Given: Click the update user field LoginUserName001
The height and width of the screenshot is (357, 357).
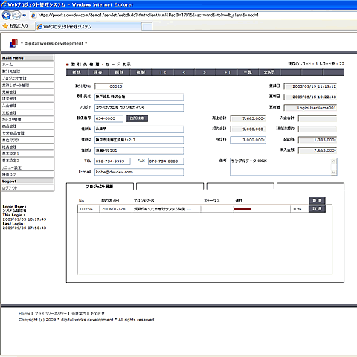Looking at the screenshot, I should point(310,108).
